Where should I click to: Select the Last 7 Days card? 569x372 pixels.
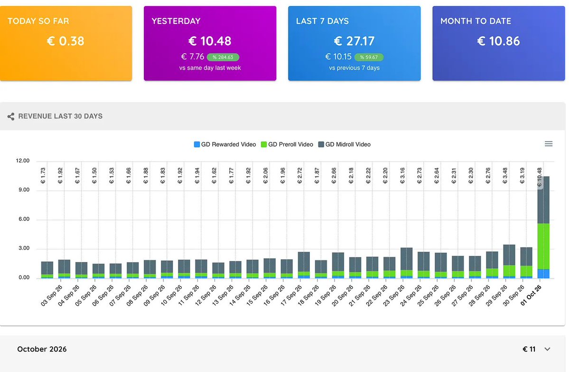point(354,43)
